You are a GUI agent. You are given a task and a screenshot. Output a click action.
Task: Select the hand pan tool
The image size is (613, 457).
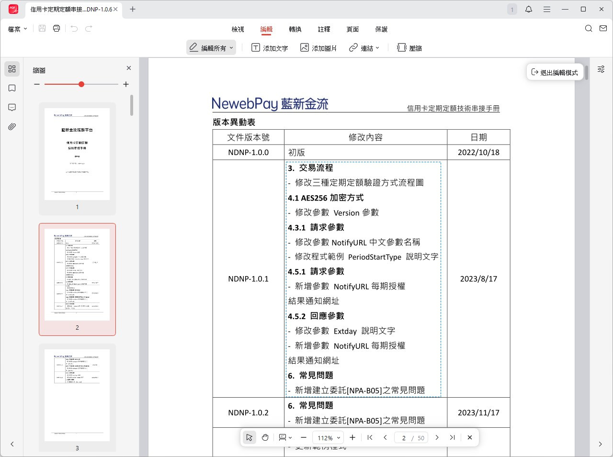tap(265, 437)
